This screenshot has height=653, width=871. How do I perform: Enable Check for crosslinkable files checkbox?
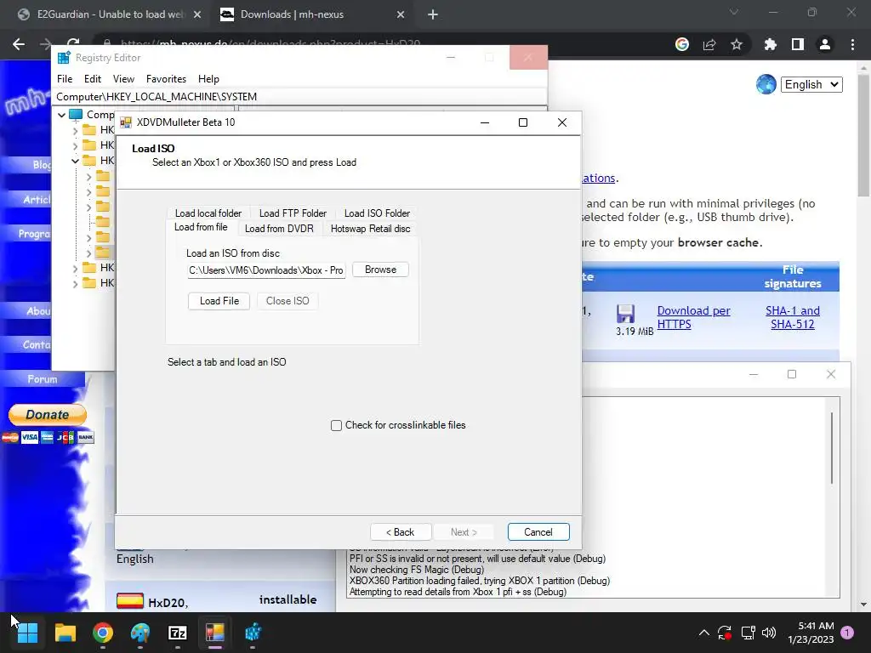[336, 425]
